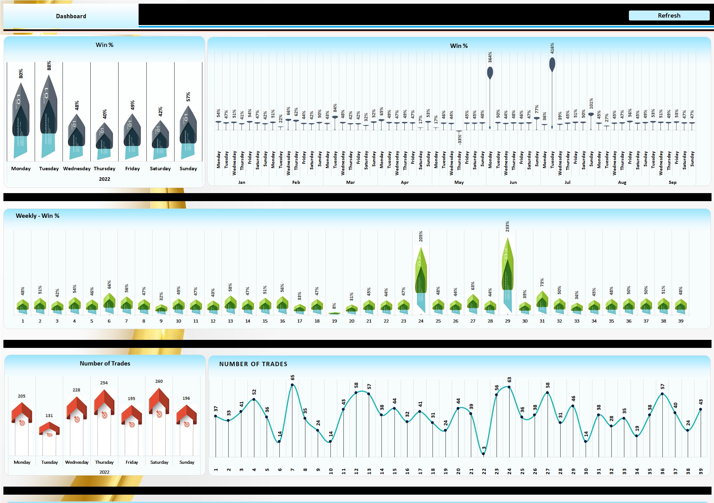
Task: Click the 'Apr' month axis label
Action: pyautogui.click(x=405, y=182)
